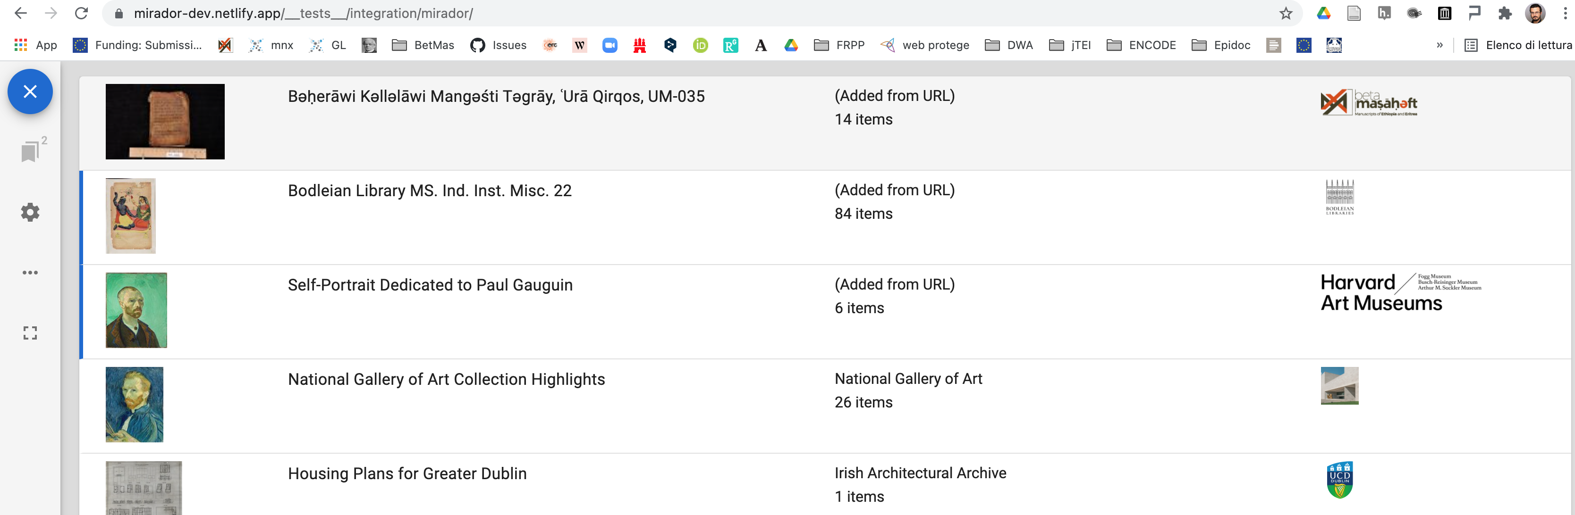This screenshot has width=1575, height=515.
Task: Click the National Gallery building logo
Action: pyautogui.click(x=1339, y=385)
